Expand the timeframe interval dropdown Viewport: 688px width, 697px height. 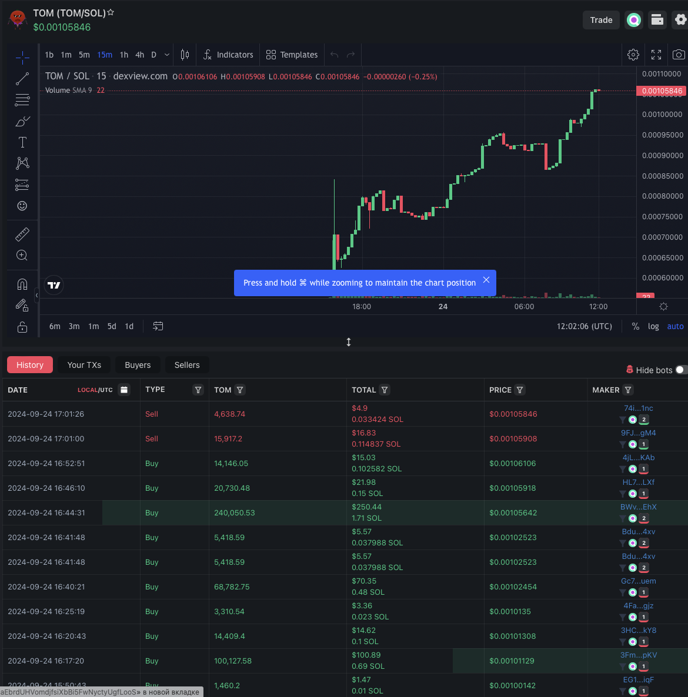coord(167,55)
